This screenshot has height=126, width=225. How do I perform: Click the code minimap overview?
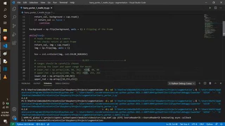point(210,26)
